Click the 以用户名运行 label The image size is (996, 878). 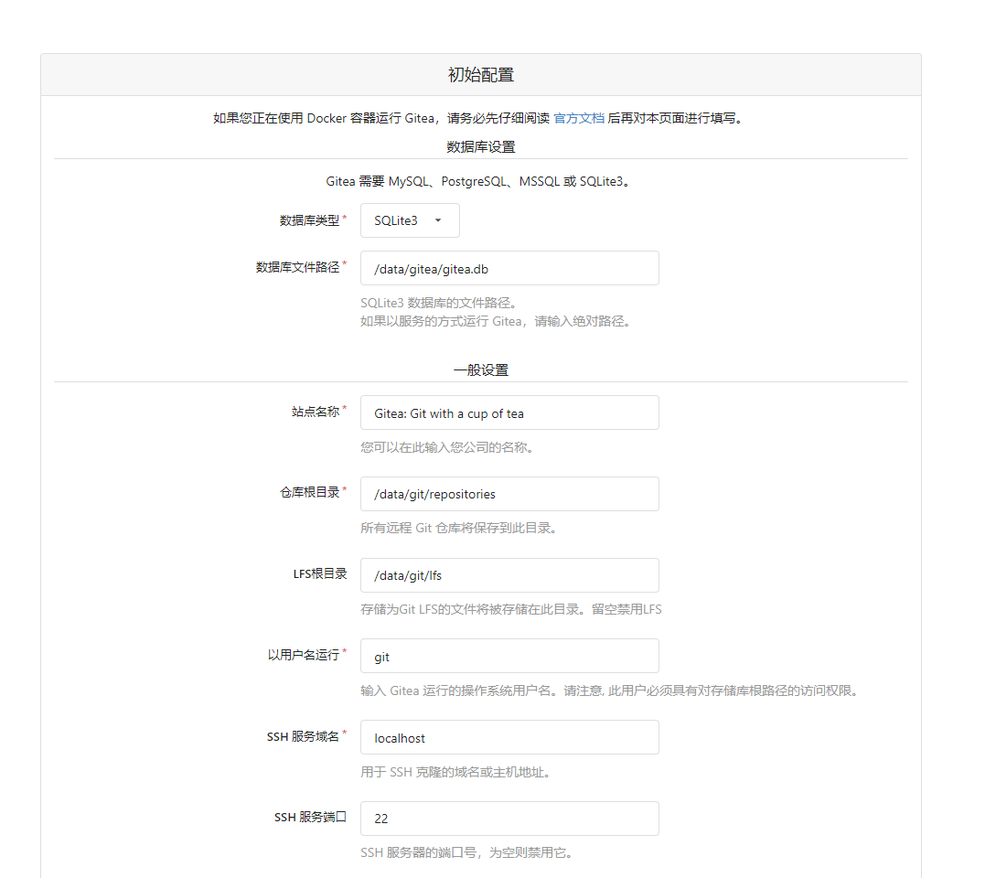pyautogui.click(x=304, y=655)
